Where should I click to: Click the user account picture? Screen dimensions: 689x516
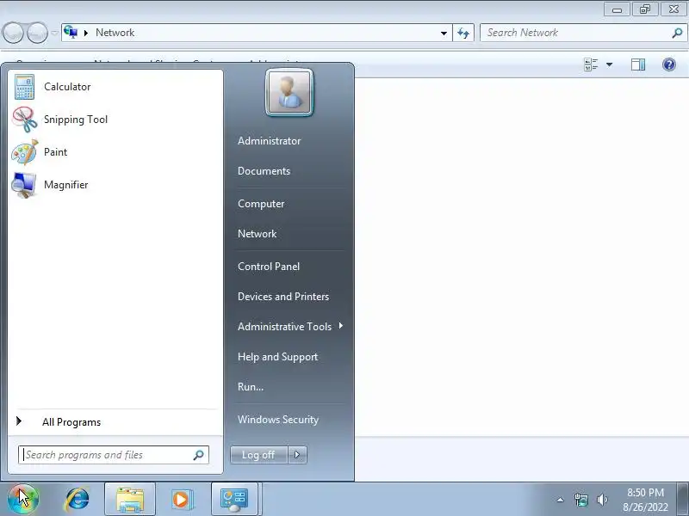289,93
